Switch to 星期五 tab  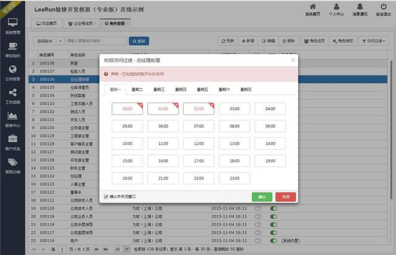(202, 90)
